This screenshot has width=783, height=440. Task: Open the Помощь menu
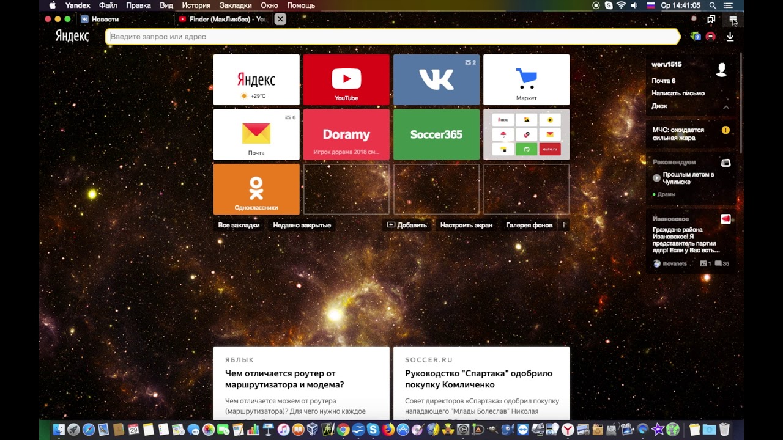pos(301,5)
